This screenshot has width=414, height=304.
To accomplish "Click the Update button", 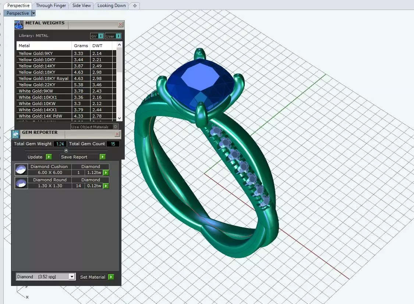I will (x=36, y=157).
